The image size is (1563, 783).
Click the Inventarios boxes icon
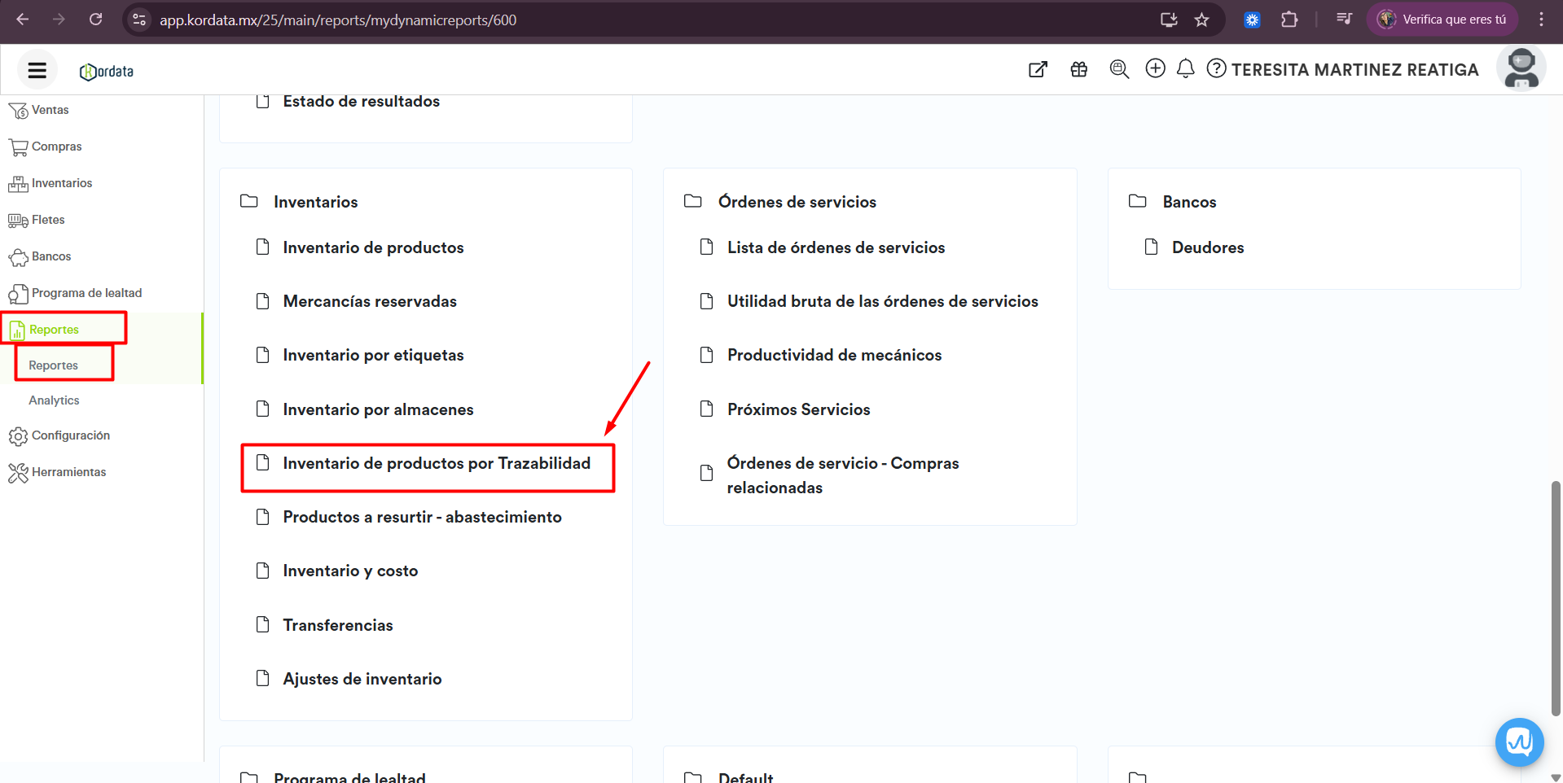18,183
